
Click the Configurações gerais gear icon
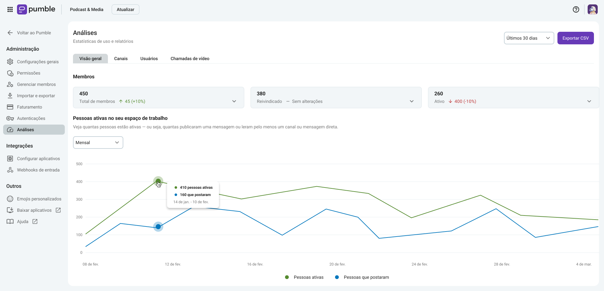pyautogui.click(x=10, y=62)
